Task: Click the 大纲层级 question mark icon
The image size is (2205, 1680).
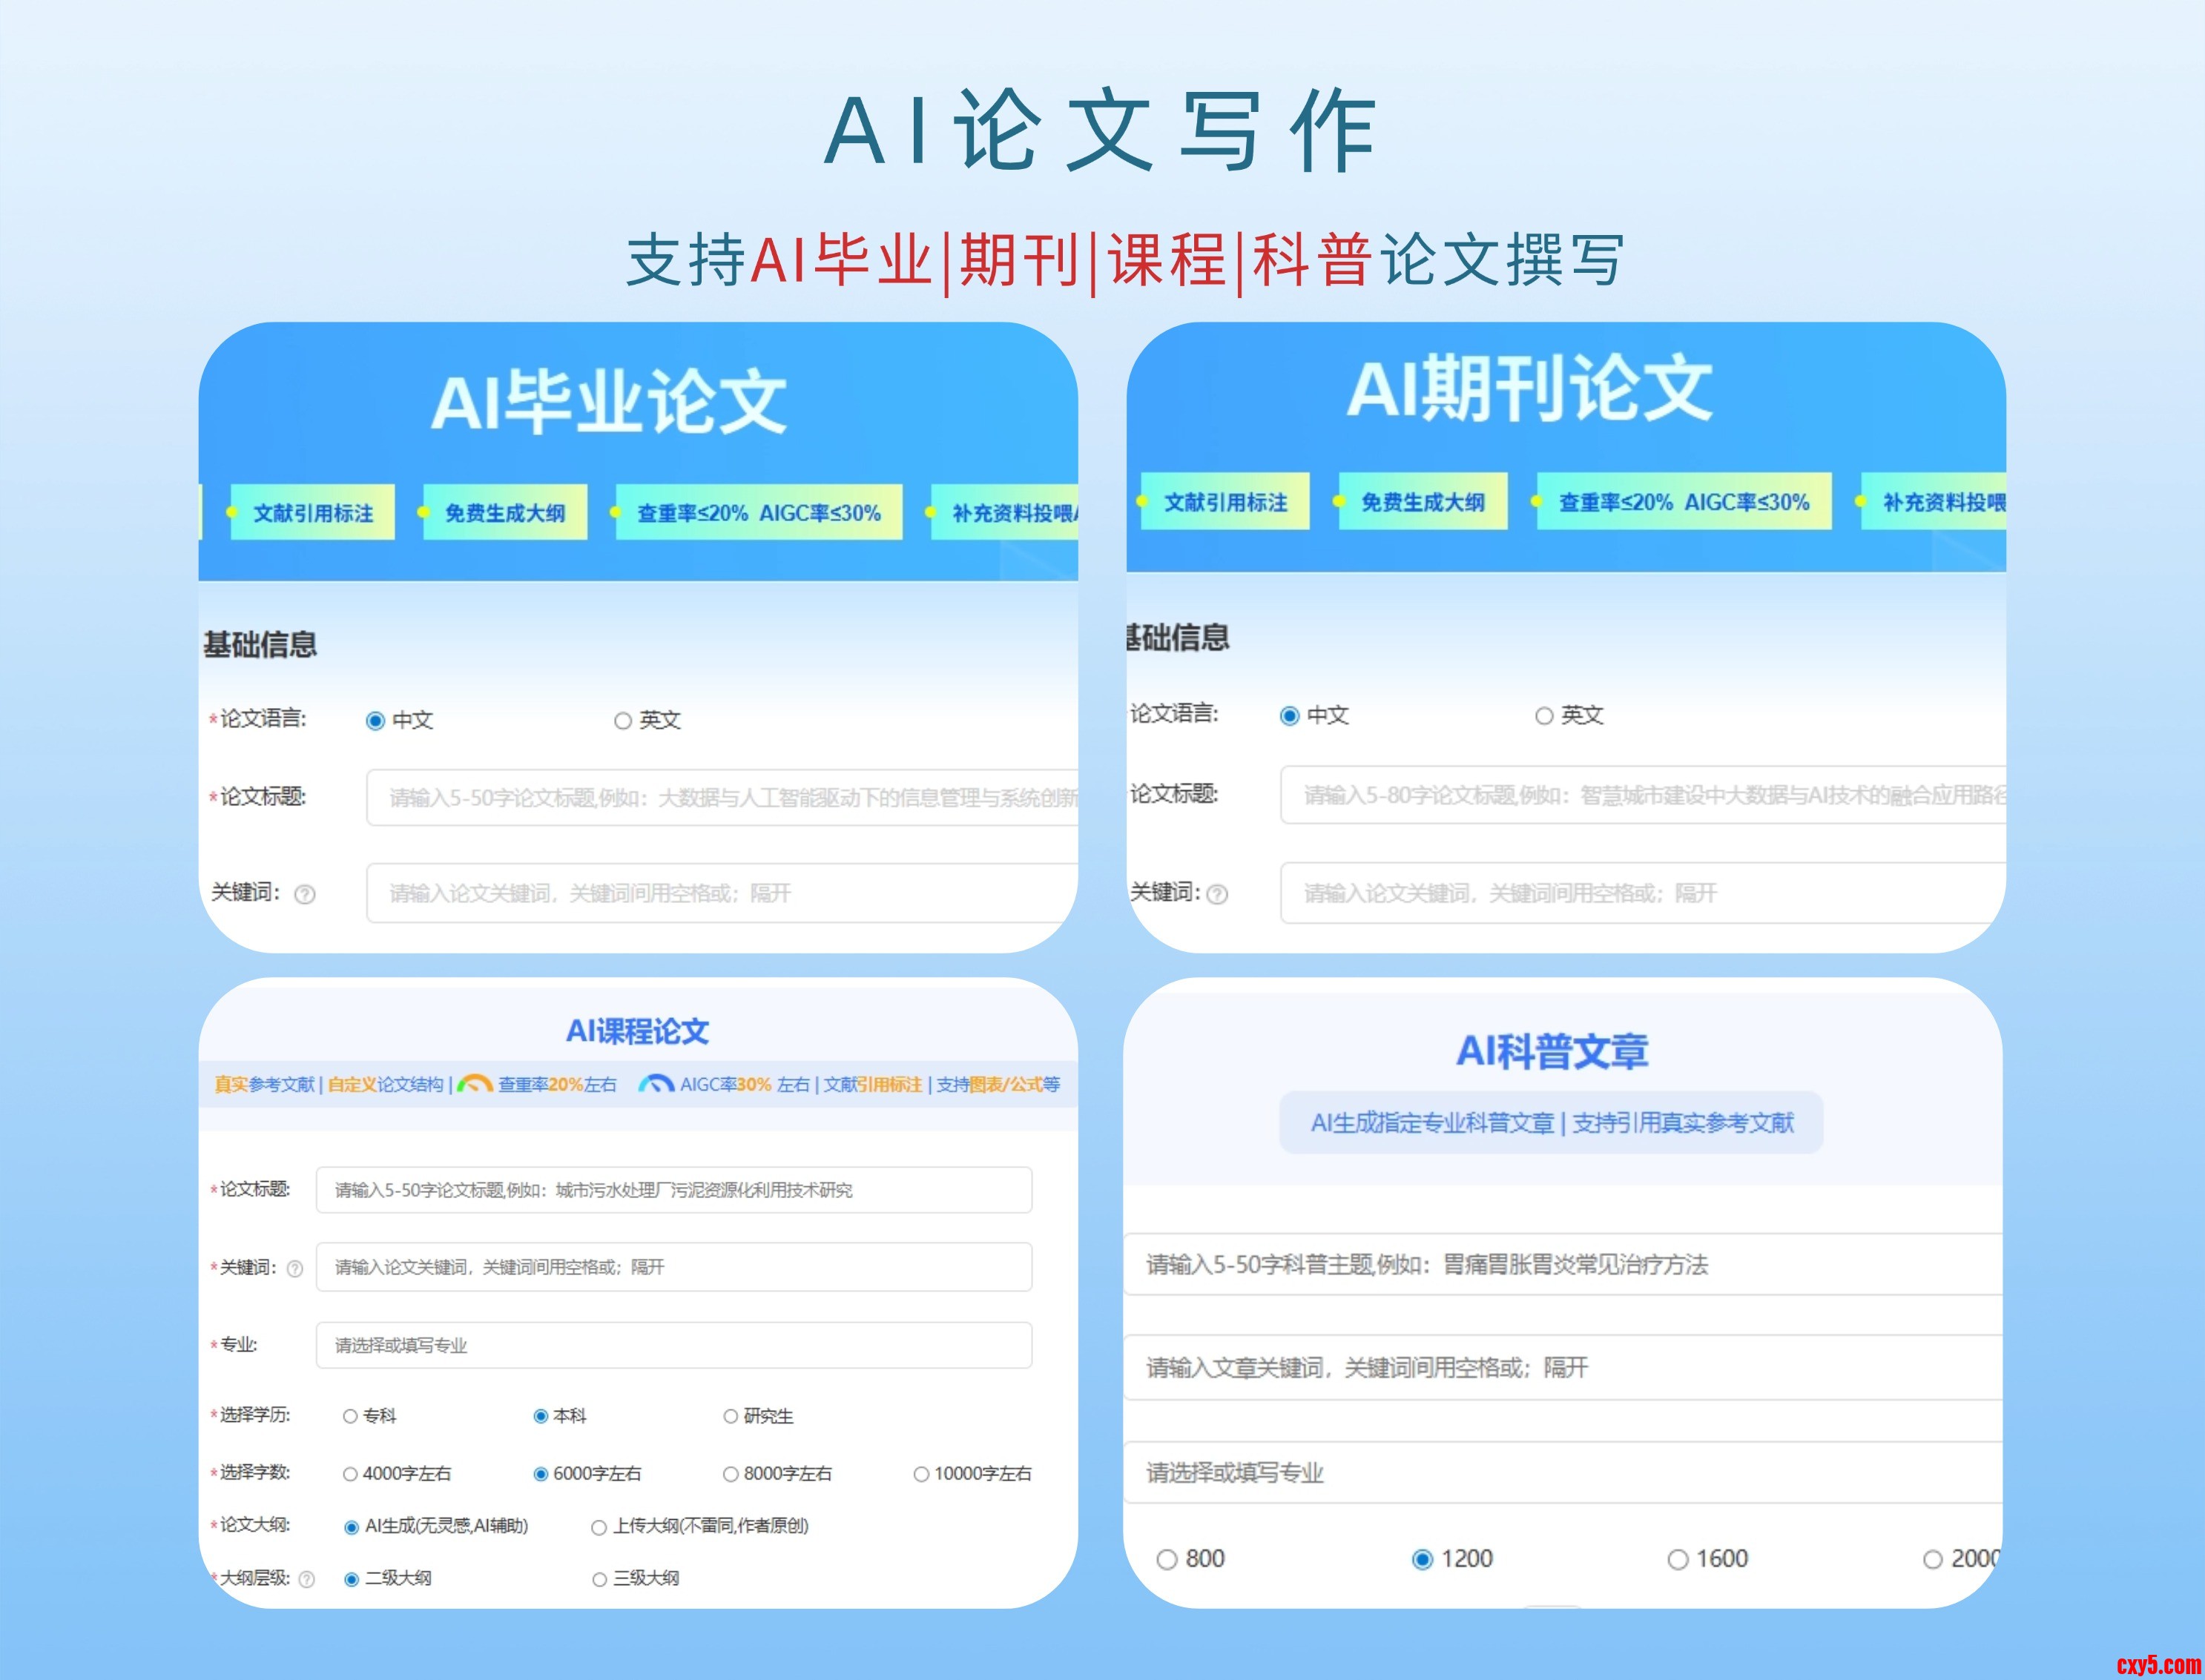Action: (x=307, y=1579)
